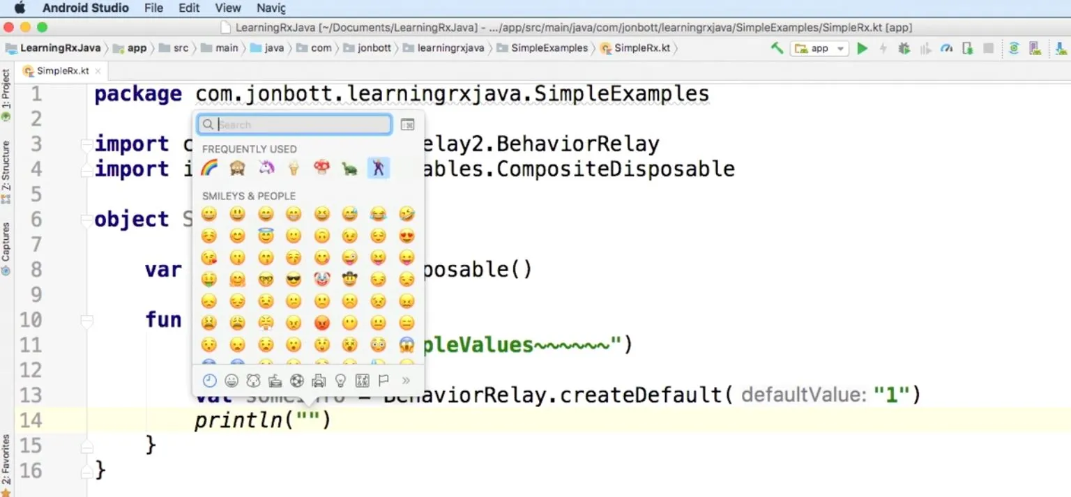Viewport: 1071px width, 497px height.
Task: Click the com breadcrumb folder
Action: 314,48
